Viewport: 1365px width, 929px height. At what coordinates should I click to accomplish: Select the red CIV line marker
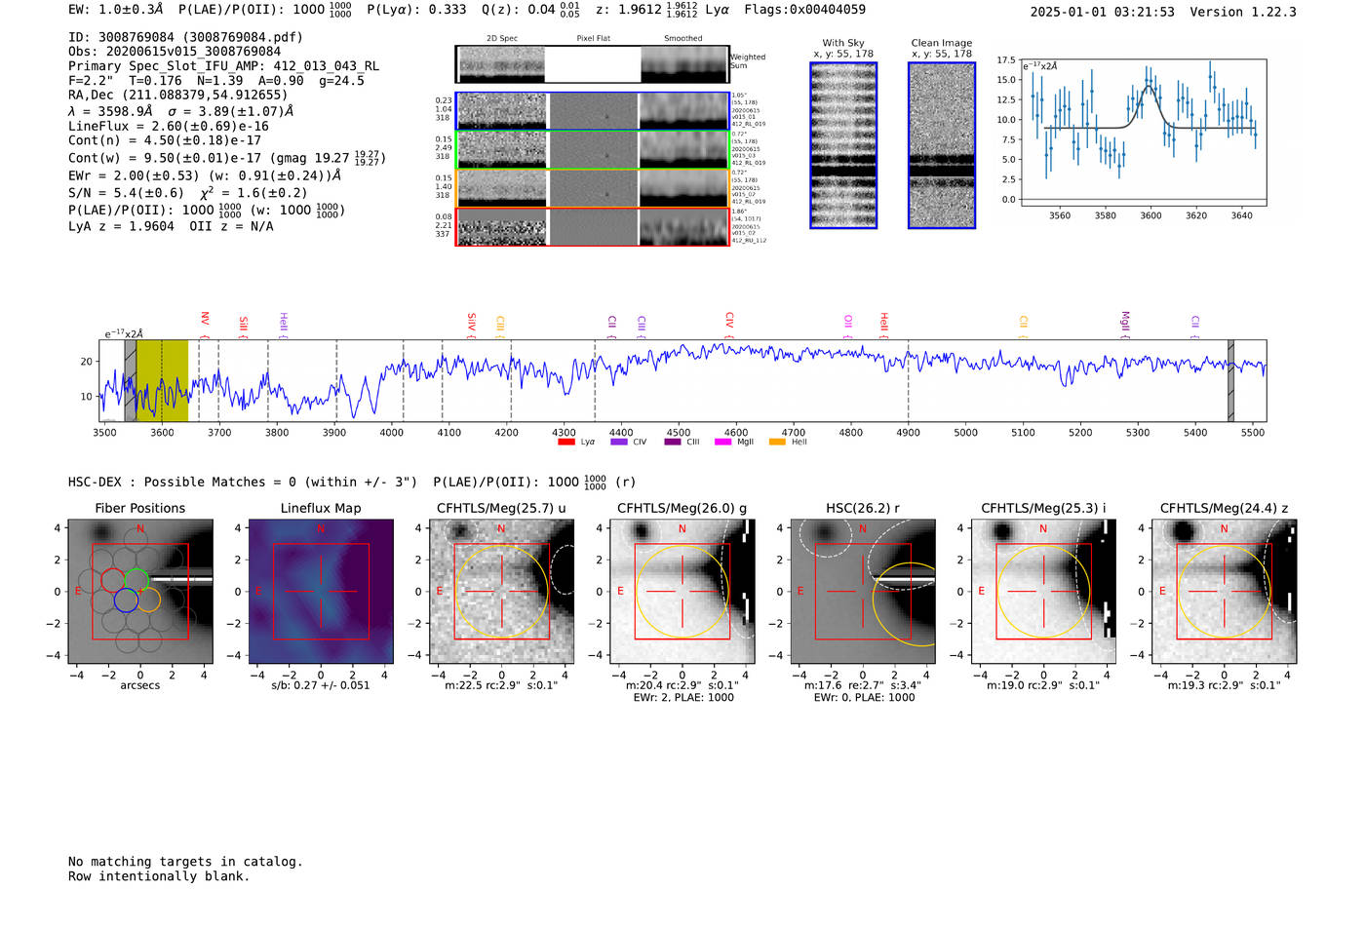click(729, 325)
